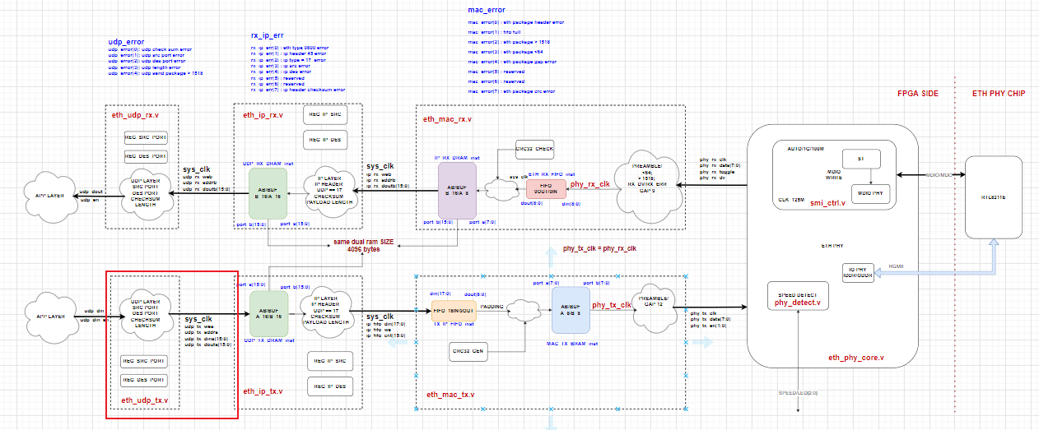Select the IP LAYER cloud in eth_ip_tx.v
Screen dimensions: 1039x430
pos(326,312)
